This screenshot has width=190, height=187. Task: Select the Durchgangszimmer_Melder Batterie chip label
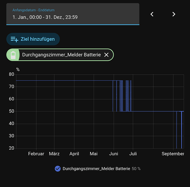[61, 55]
